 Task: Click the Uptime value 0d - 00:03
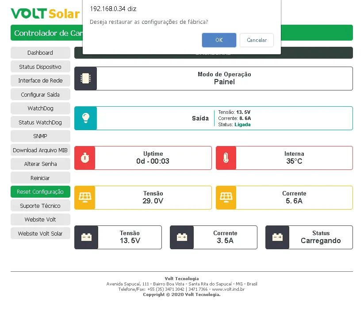coord(153,161)
